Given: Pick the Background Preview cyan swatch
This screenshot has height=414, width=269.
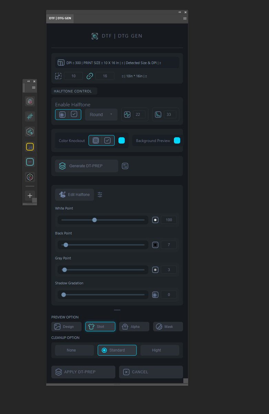Looking at the screenshot, I should click(177, 140).
